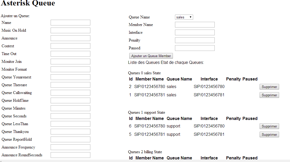The image size is (290, 162).
Task: Focus the Time Out input box
Action: click(70, 54)
